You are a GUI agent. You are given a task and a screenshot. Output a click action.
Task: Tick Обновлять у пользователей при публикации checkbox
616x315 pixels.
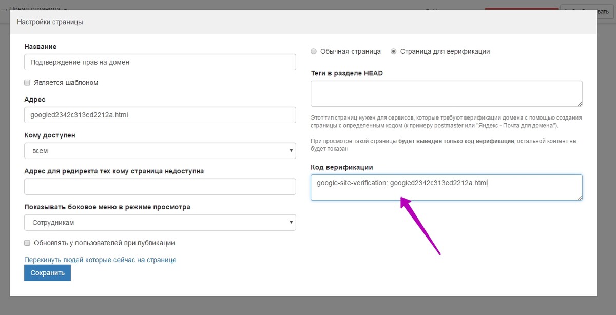(27, 243)
